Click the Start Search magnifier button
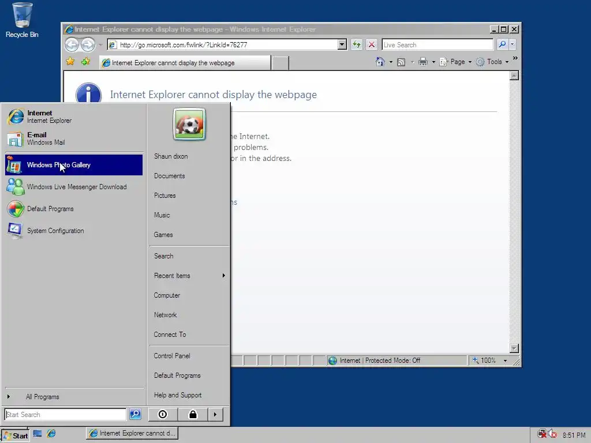The height and width of the screenshot is (443, 591). (x=135, y=414)
